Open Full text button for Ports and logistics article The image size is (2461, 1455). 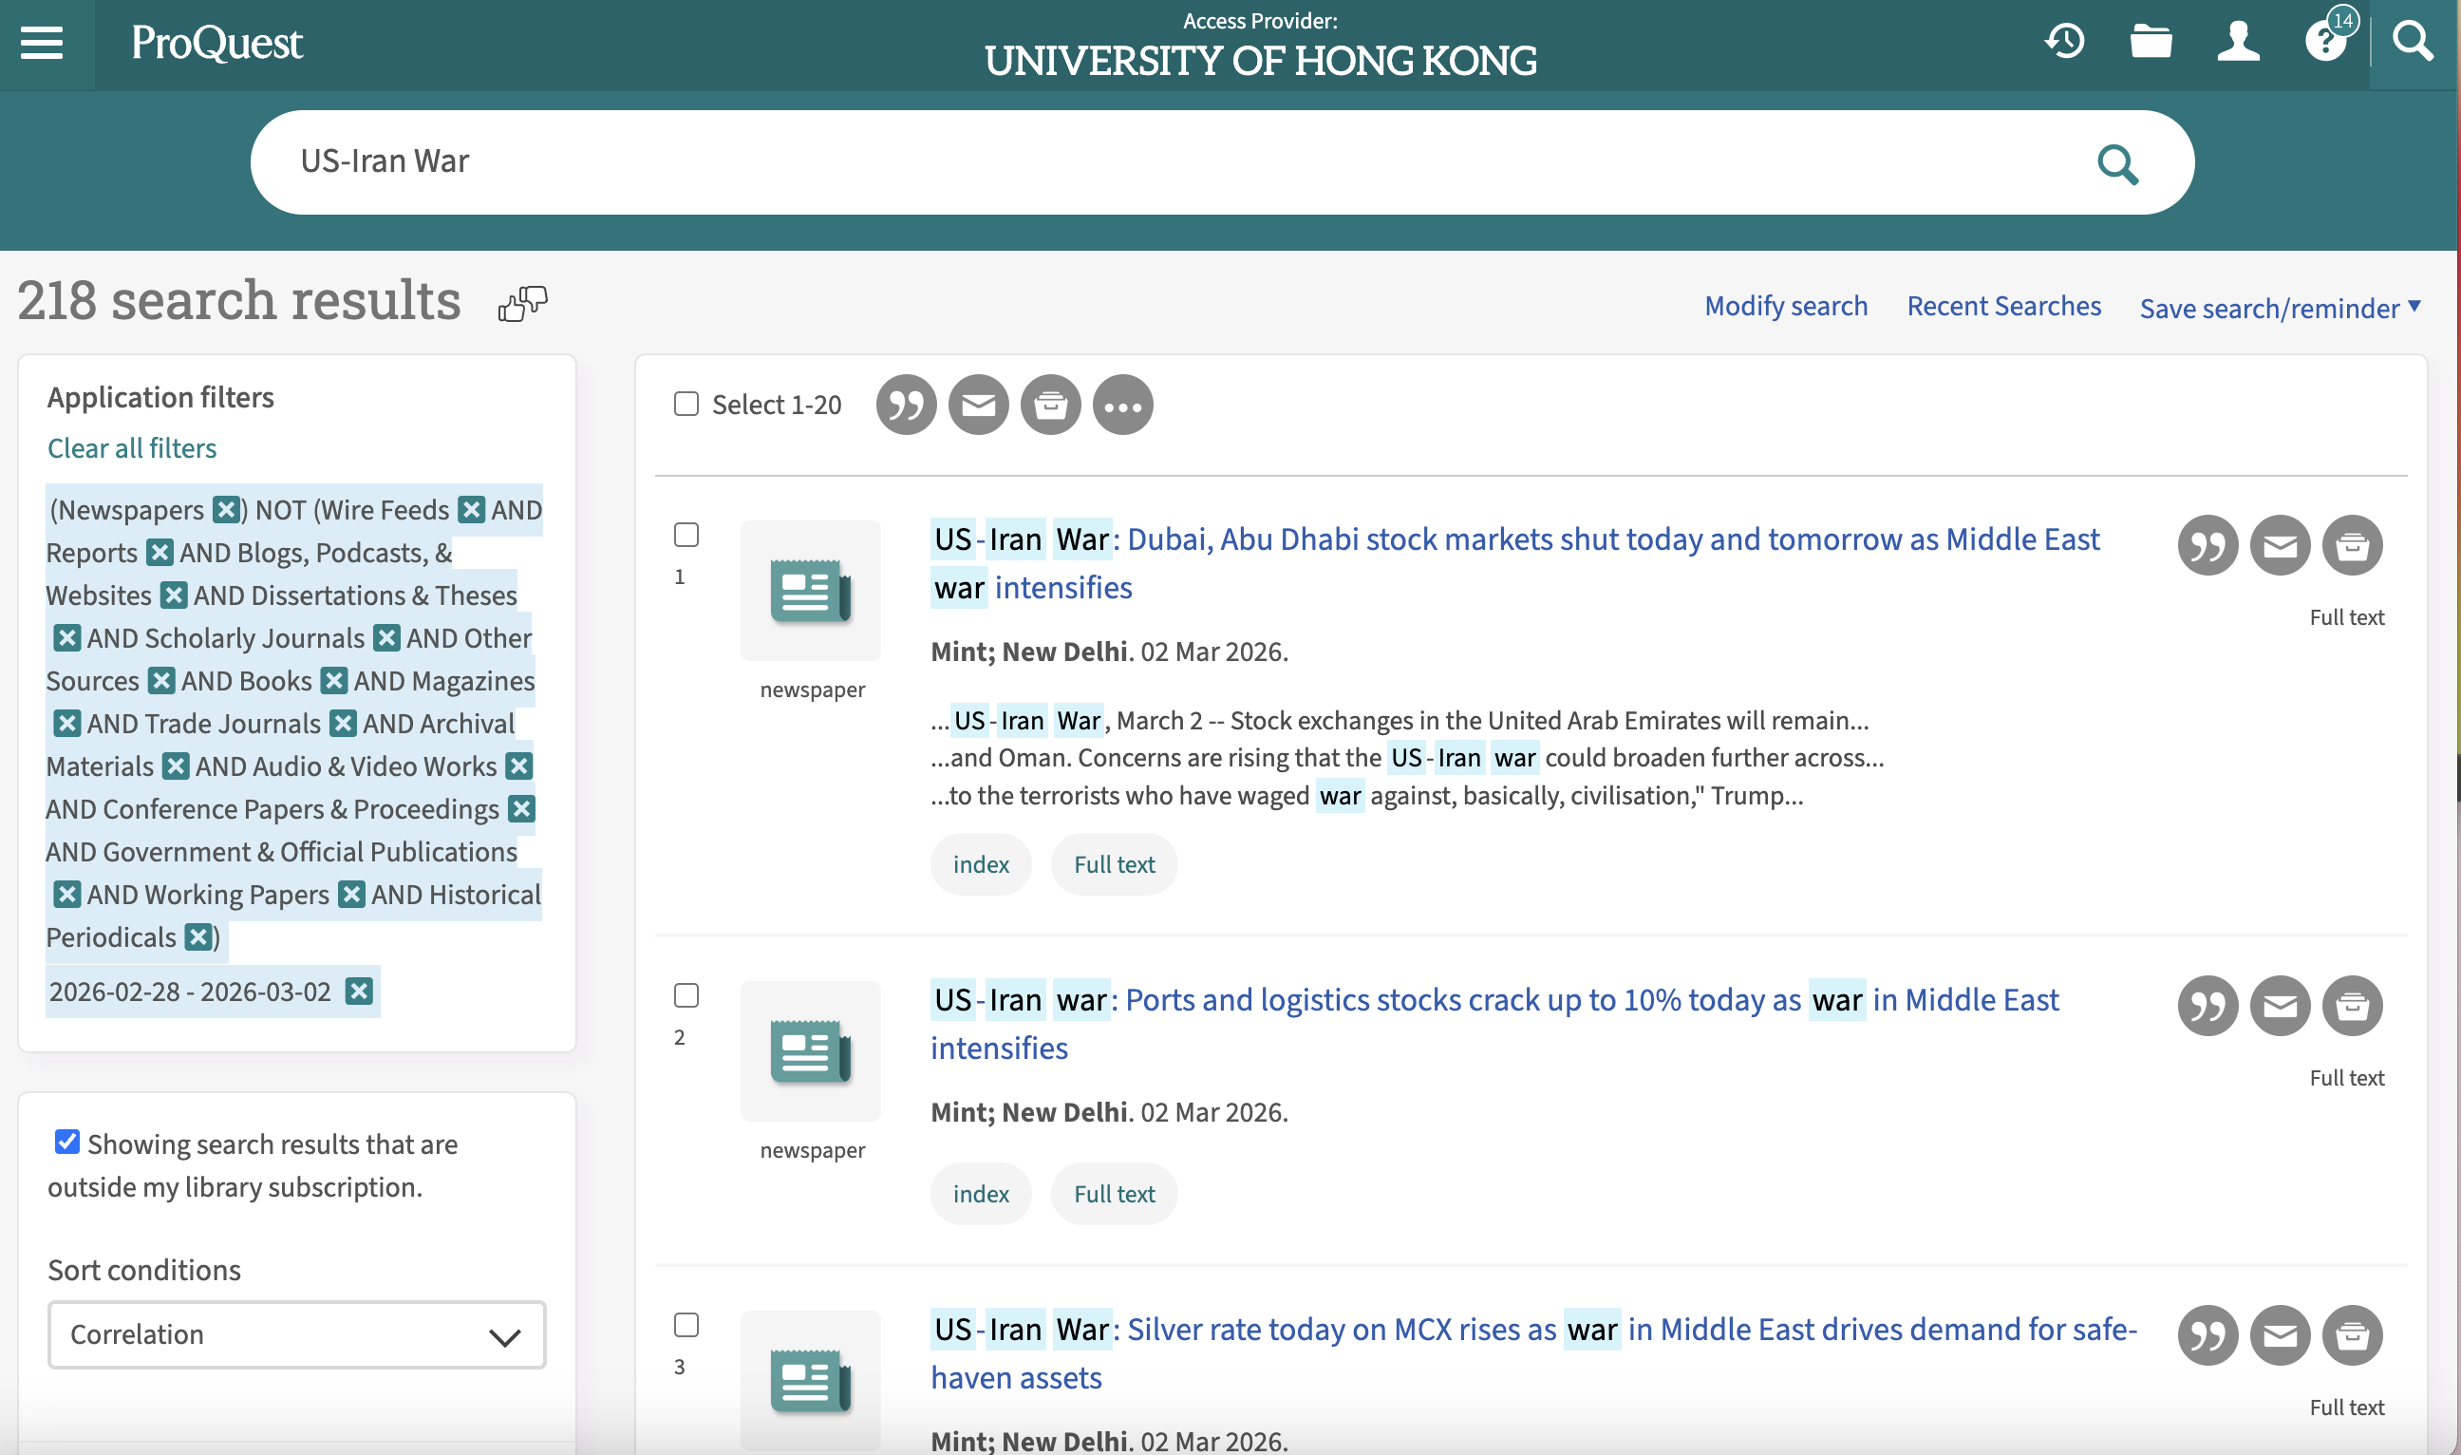point(1114,1194)
